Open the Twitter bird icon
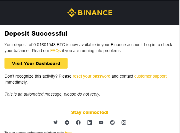Screen dimensions: 180x133 [x=56, y=123]
